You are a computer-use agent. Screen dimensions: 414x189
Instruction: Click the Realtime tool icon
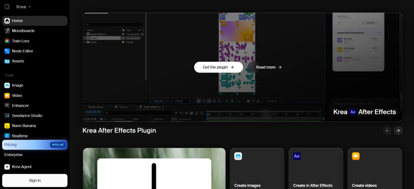click(x=7, y=136)
